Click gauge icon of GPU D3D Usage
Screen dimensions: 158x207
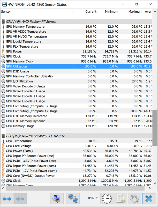coord(3,71)
